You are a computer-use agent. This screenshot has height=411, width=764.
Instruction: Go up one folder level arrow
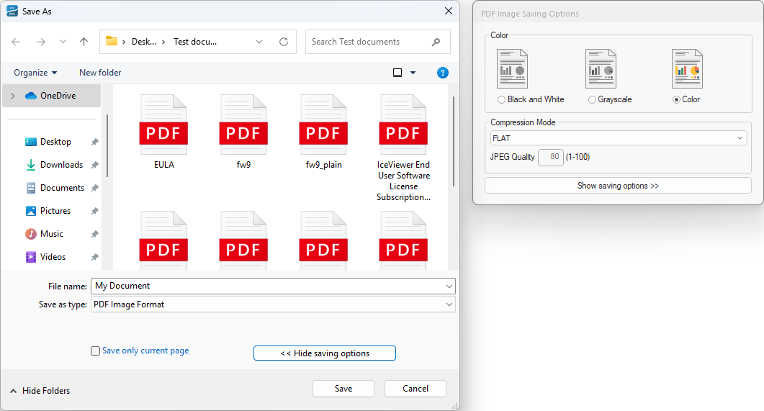[84, 42]
